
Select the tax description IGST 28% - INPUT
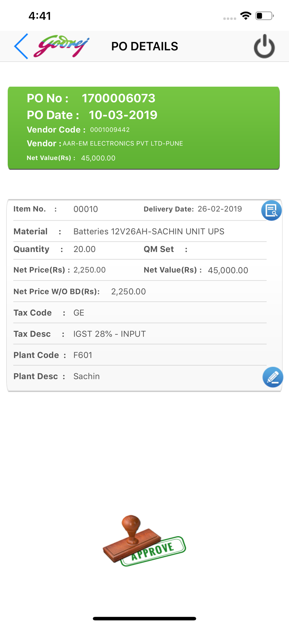pyautogui.click(x=109, y=334)
